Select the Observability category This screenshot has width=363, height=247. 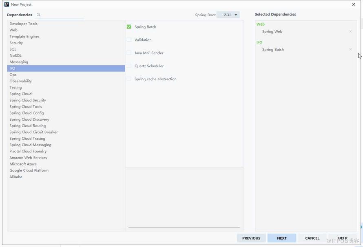pos(66,81)
